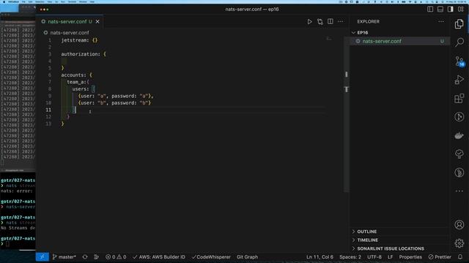The height and width of the screenshot is (263, 469).
Task: Click the user "b" password line
Action: [x=114, y=102]
